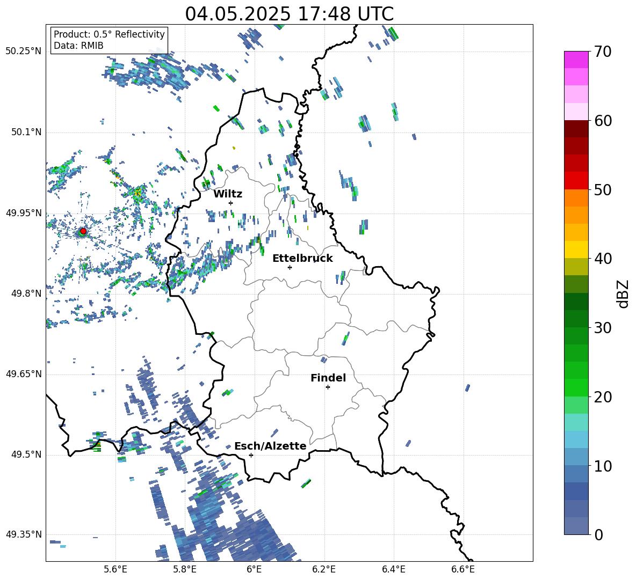
Task: Click the 6.2°E longitude label
Action: pyautogui.click(x=324, y=569)
